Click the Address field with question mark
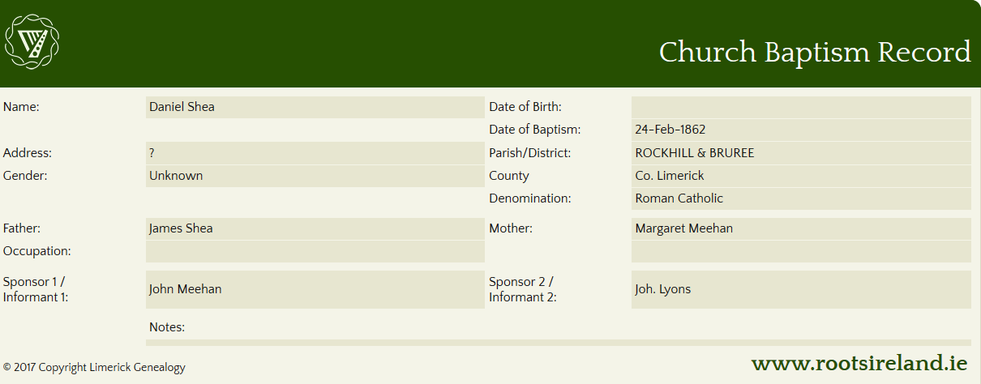981x384 pixels. [x=315, y=153]
